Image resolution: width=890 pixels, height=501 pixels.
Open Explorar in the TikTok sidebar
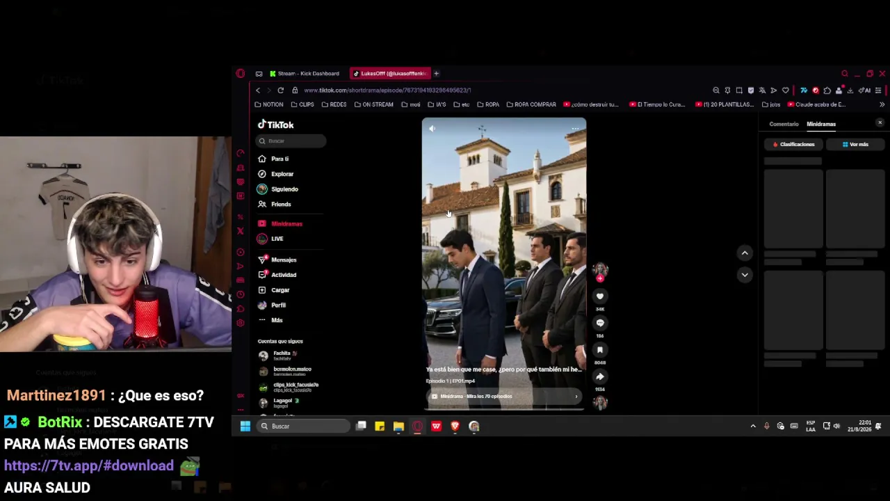(275, 174)
